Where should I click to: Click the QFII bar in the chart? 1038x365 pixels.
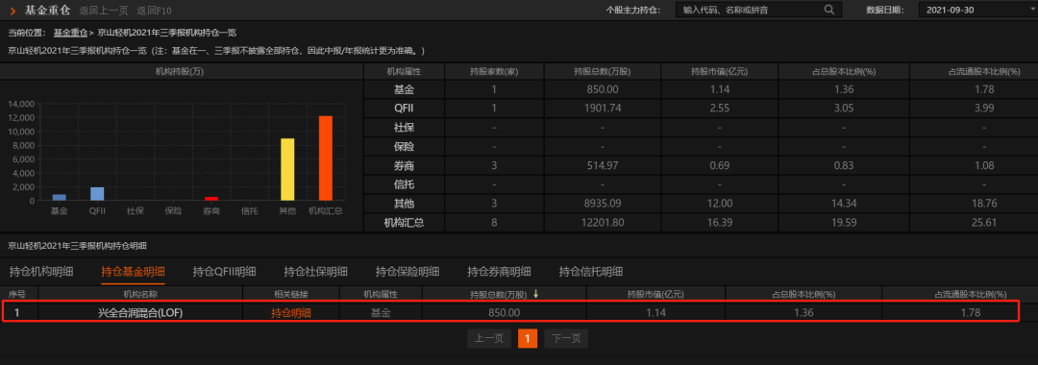[x=97, y=194]
